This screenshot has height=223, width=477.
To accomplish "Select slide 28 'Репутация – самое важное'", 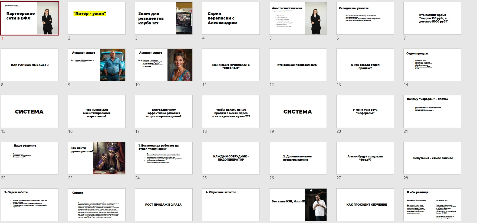I will pos(432,158).
